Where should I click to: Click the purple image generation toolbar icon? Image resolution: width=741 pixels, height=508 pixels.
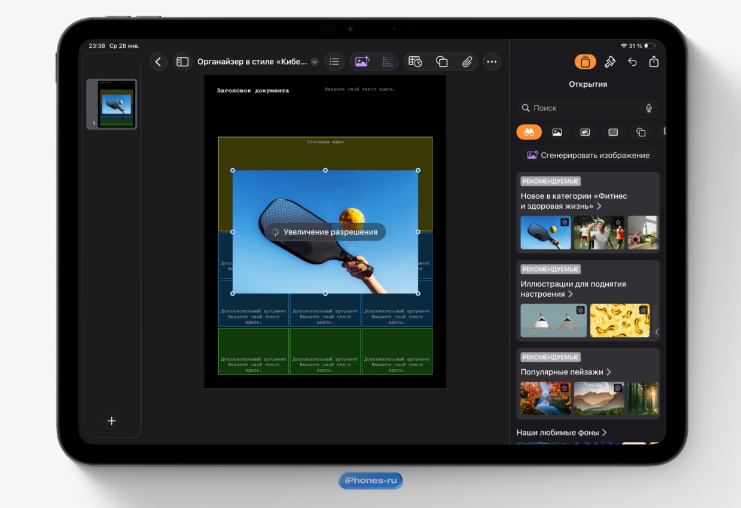coord(362,62)
